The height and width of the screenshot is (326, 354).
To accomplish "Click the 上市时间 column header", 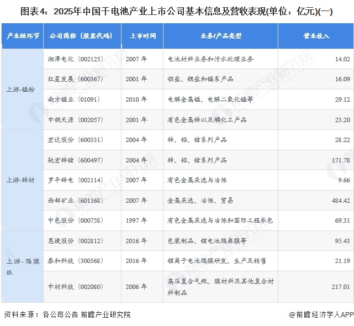I will click(x=142, y=36).
